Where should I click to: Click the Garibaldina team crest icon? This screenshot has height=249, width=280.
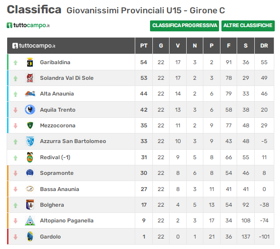click(30, 62)
